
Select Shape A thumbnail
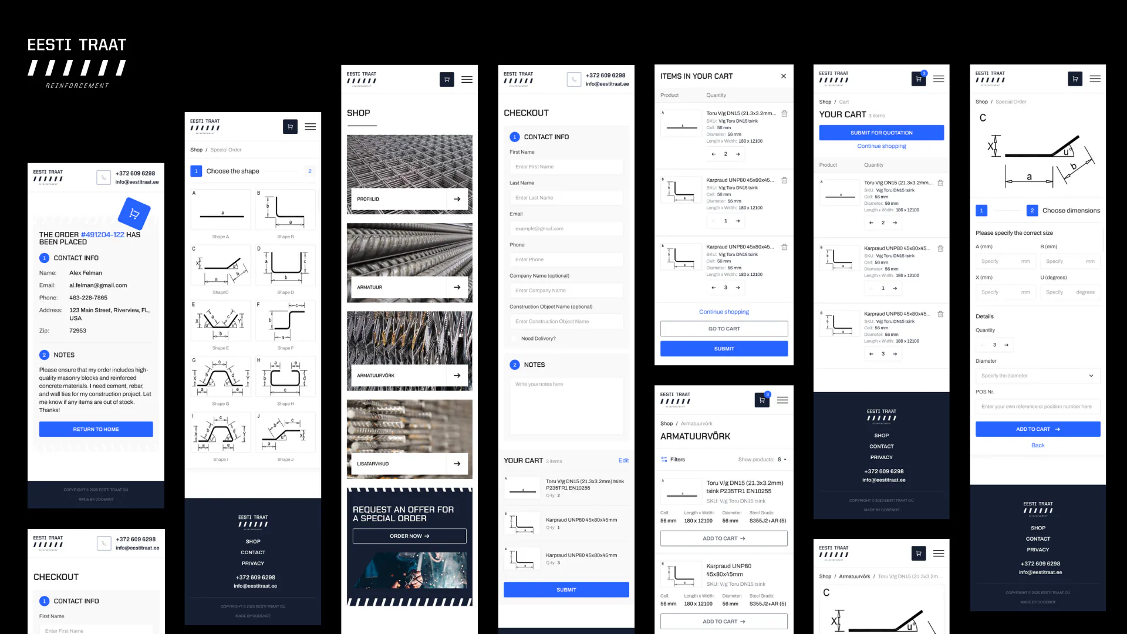tap(221, 210)
